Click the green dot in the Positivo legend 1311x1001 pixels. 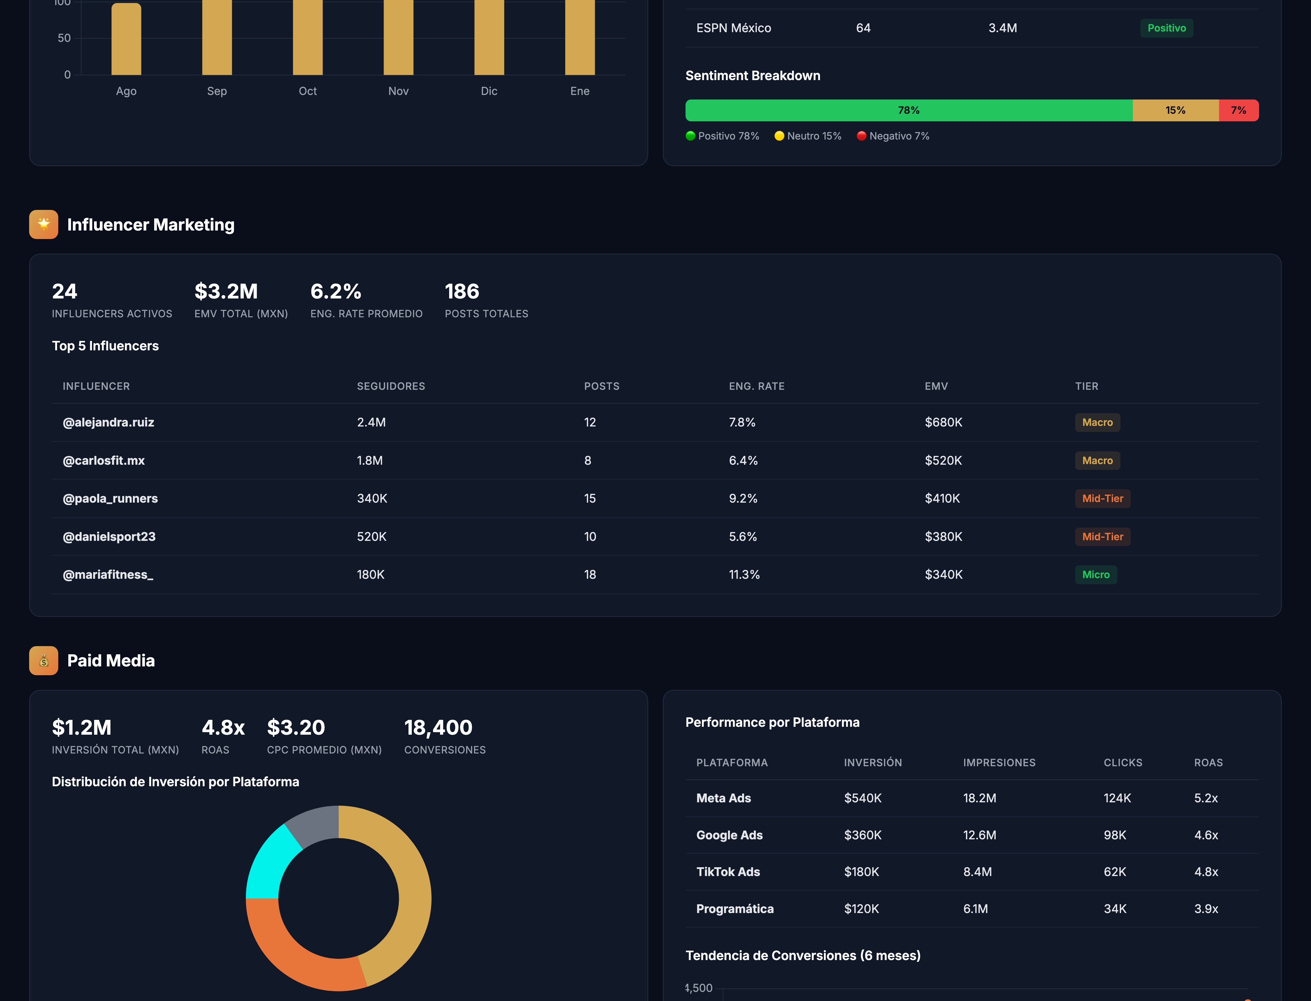pos(690,136)
